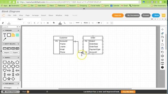This screenshot has width=168, height=94.
Task: Open the Layers icon in right dock
Action: pos(162,60)
